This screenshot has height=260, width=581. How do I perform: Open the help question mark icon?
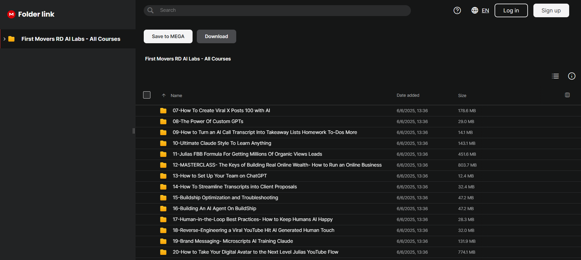pyautogui.click(x=457, y=11)
